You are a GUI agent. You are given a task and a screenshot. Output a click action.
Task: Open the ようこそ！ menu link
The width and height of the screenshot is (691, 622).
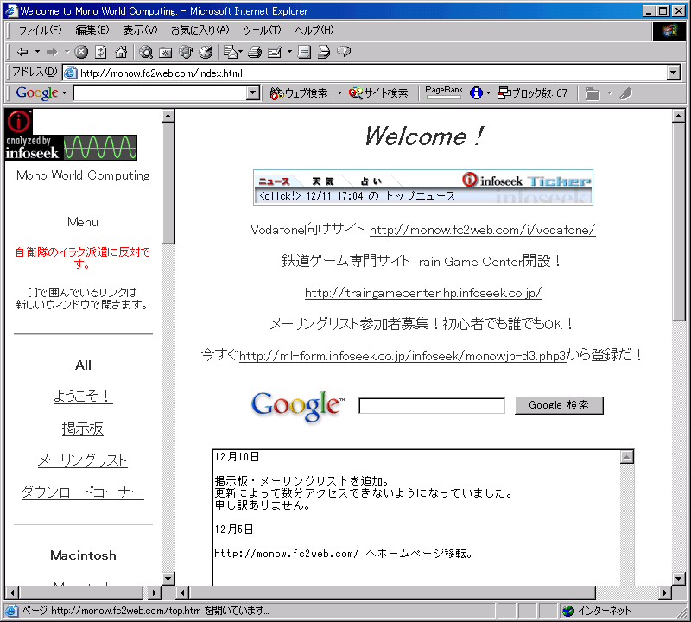tap(83, 397)
